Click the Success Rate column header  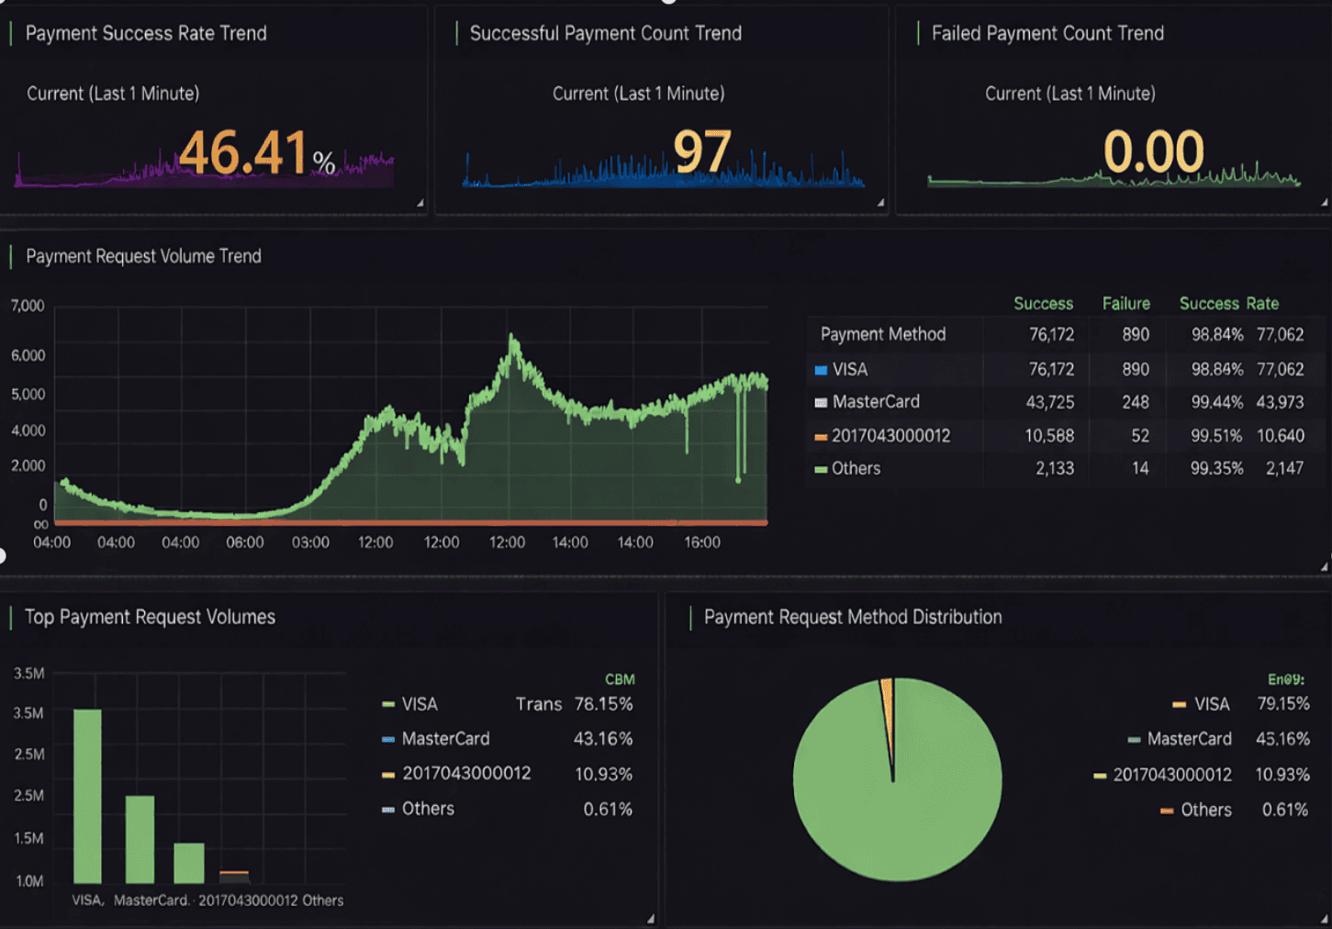point(1228,304)
